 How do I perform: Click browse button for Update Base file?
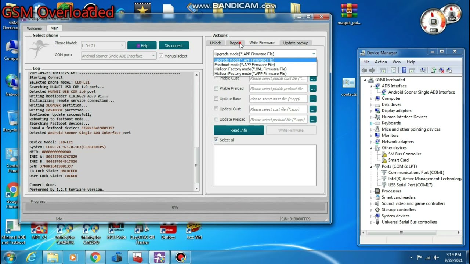313,99
